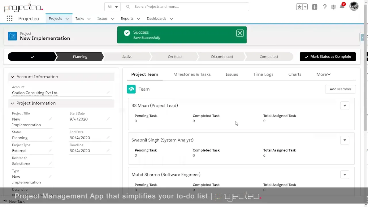This screenshot has width=368, height=207.
Task: Open the Dashboards navigation tab
Action: (x=156, y=18)
